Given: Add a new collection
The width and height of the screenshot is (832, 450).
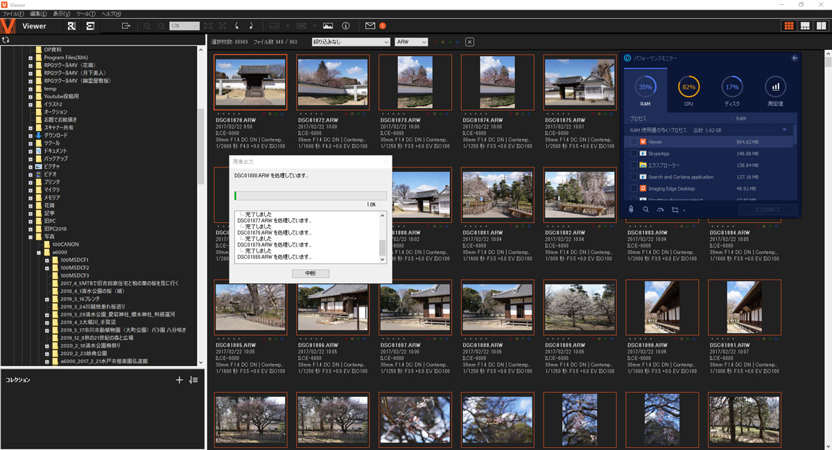Looking at the screenshot, I should [179, 379].
